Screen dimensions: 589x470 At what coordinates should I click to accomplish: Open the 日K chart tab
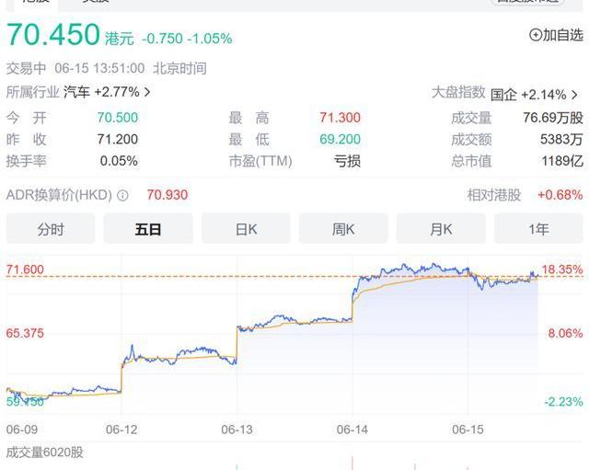[246, 229]
